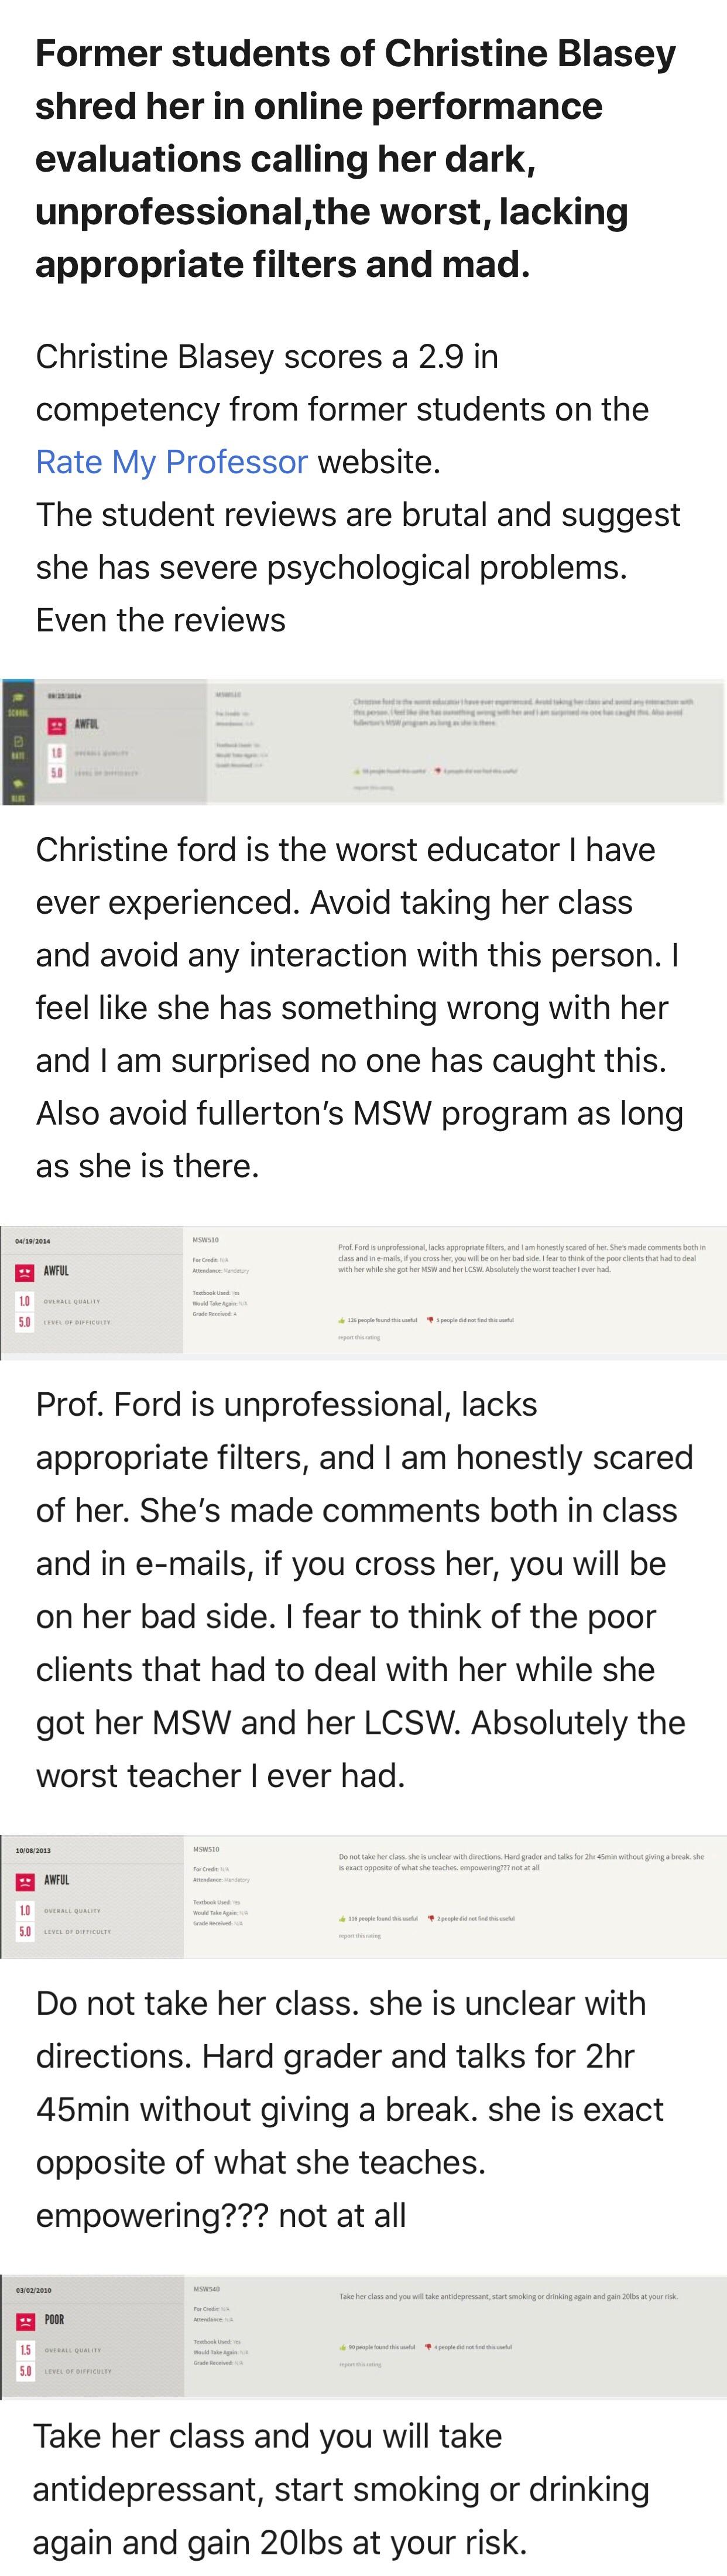Click the article headline about Christine Blasey
Viewport: 727px width, 2576px height.
[355, 158]
